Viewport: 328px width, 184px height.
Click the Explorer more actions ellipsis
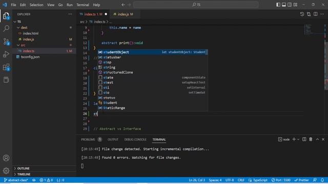[x=70, y=14]
